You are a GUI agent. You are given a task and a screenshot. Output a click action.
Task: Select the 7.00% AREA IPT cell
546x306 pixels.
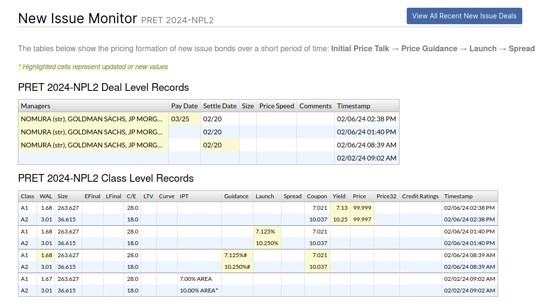click(x=196, y=279)
